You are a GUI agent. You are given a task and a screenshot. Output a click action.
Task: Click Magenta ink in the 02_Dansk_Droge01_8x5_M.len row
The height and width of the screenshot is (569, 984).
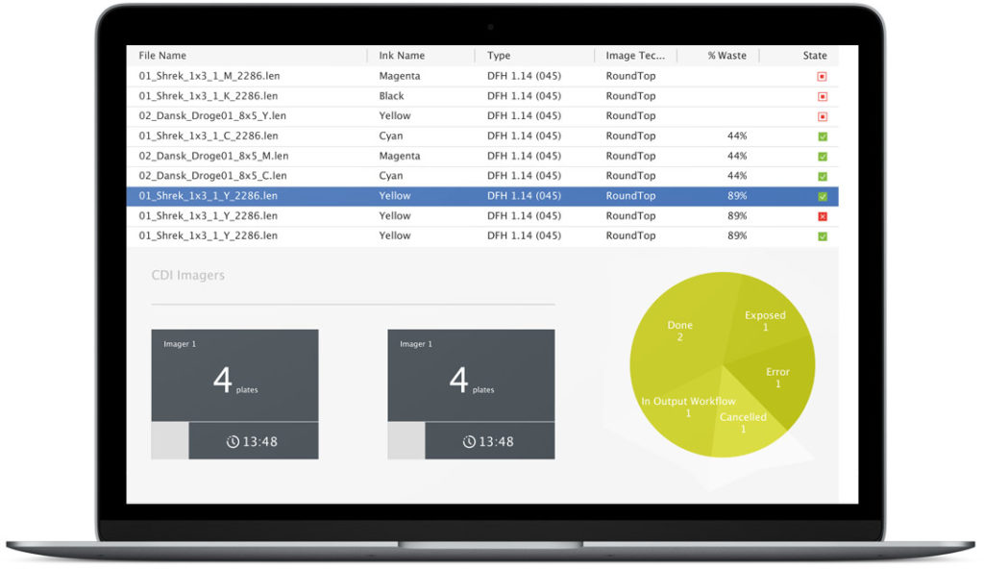[399, 156]
